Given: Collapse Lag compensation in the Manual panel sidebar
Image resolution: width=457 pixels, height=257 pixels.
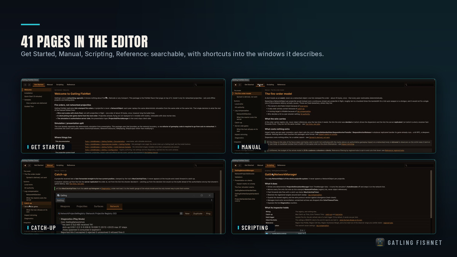Looking at the screenshot, I should 233,110.
